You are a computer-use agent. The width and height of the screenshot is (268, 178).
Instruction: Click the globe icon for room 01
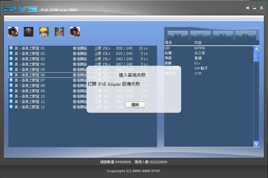pos(11,48)
